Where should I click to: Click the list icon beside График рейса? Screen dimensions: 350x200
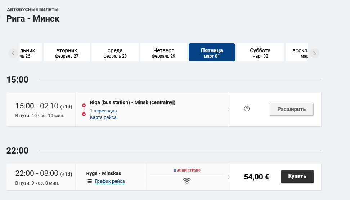click(89, 181)
